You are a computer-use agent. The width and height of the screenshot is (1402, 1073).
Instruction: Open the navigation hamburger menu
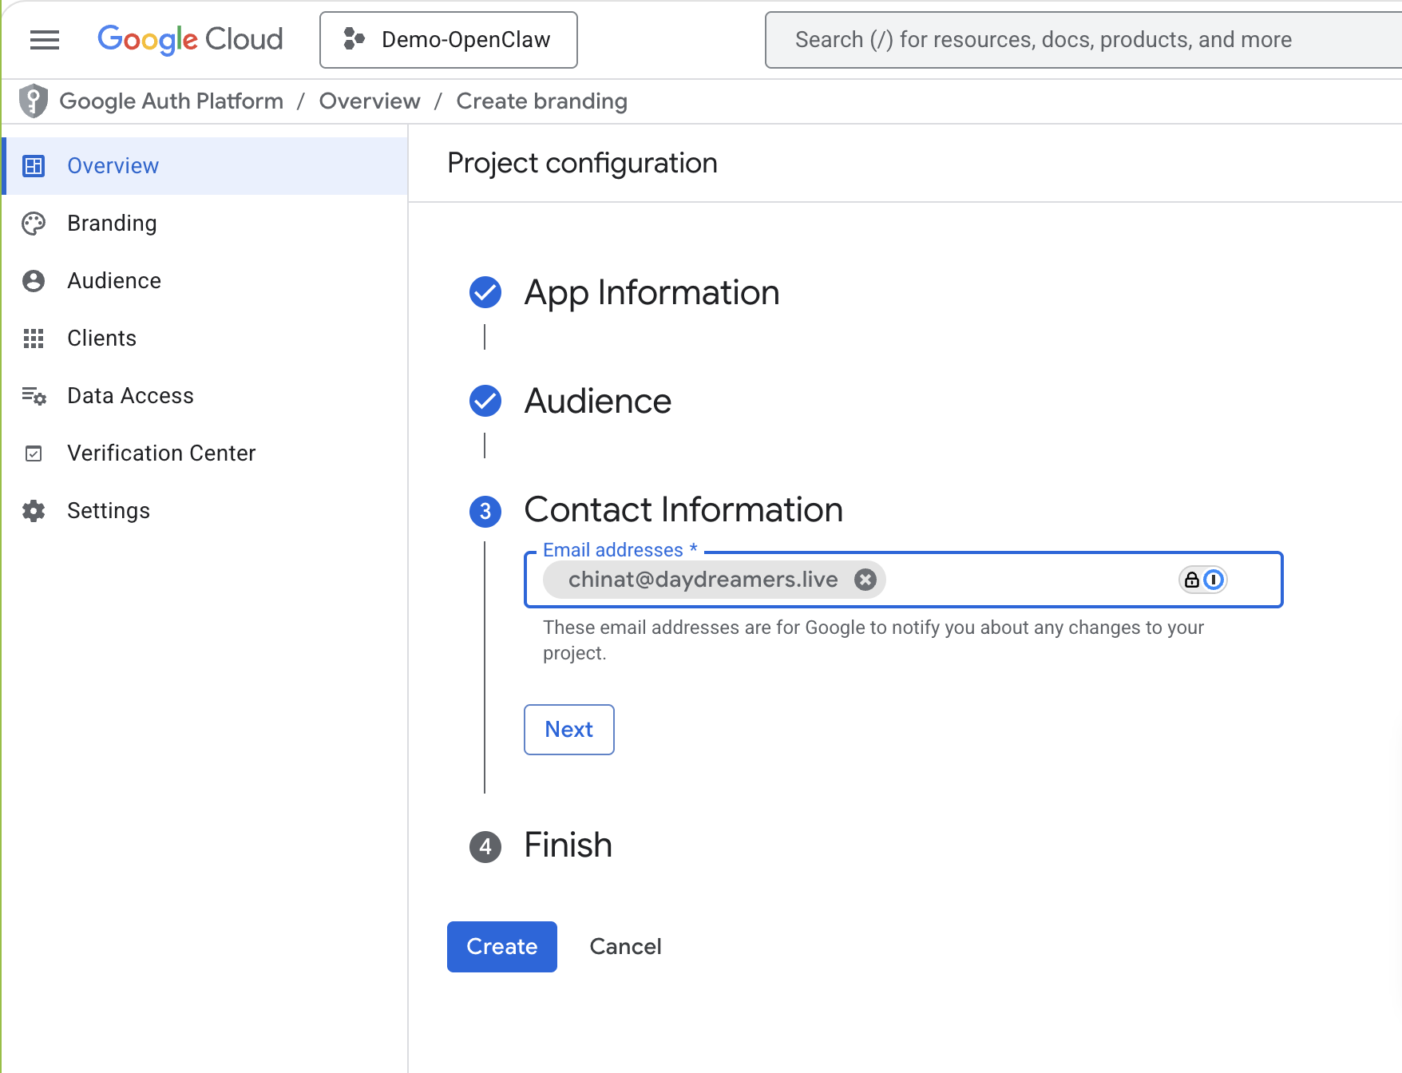pos(45,39)
